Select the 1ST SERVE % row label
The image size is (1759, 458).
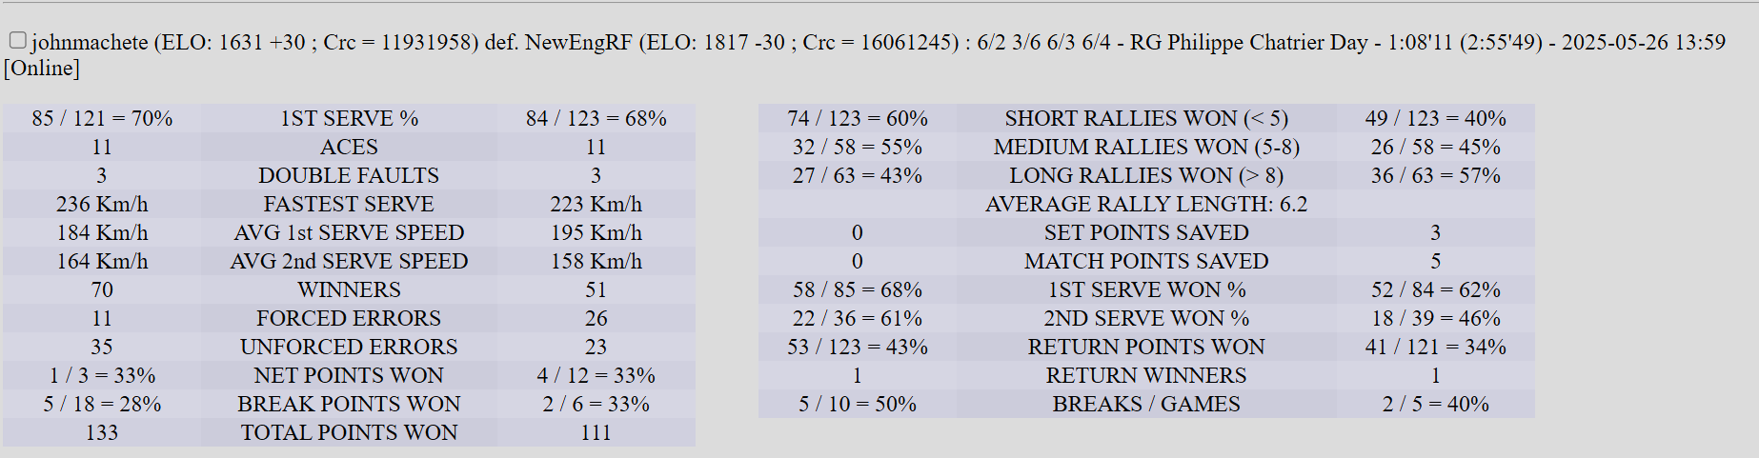(349, 118)
